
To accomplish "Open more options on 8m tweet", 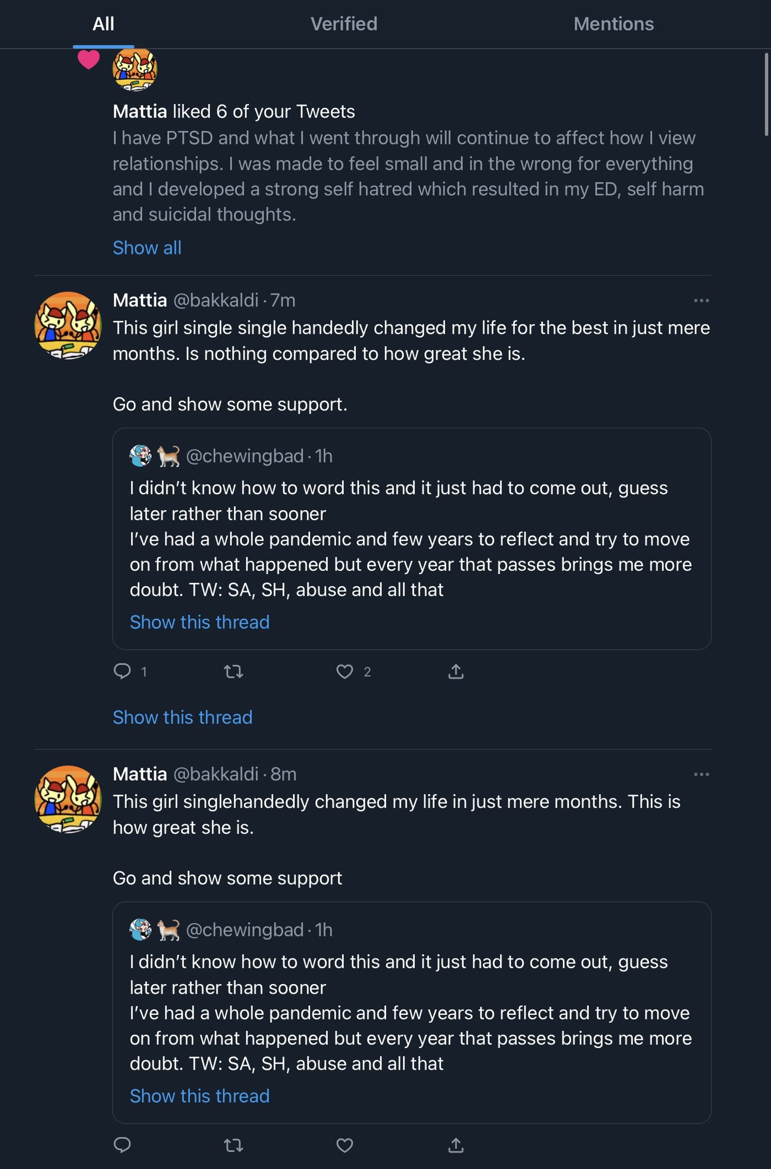I will (x=701, y=774).
